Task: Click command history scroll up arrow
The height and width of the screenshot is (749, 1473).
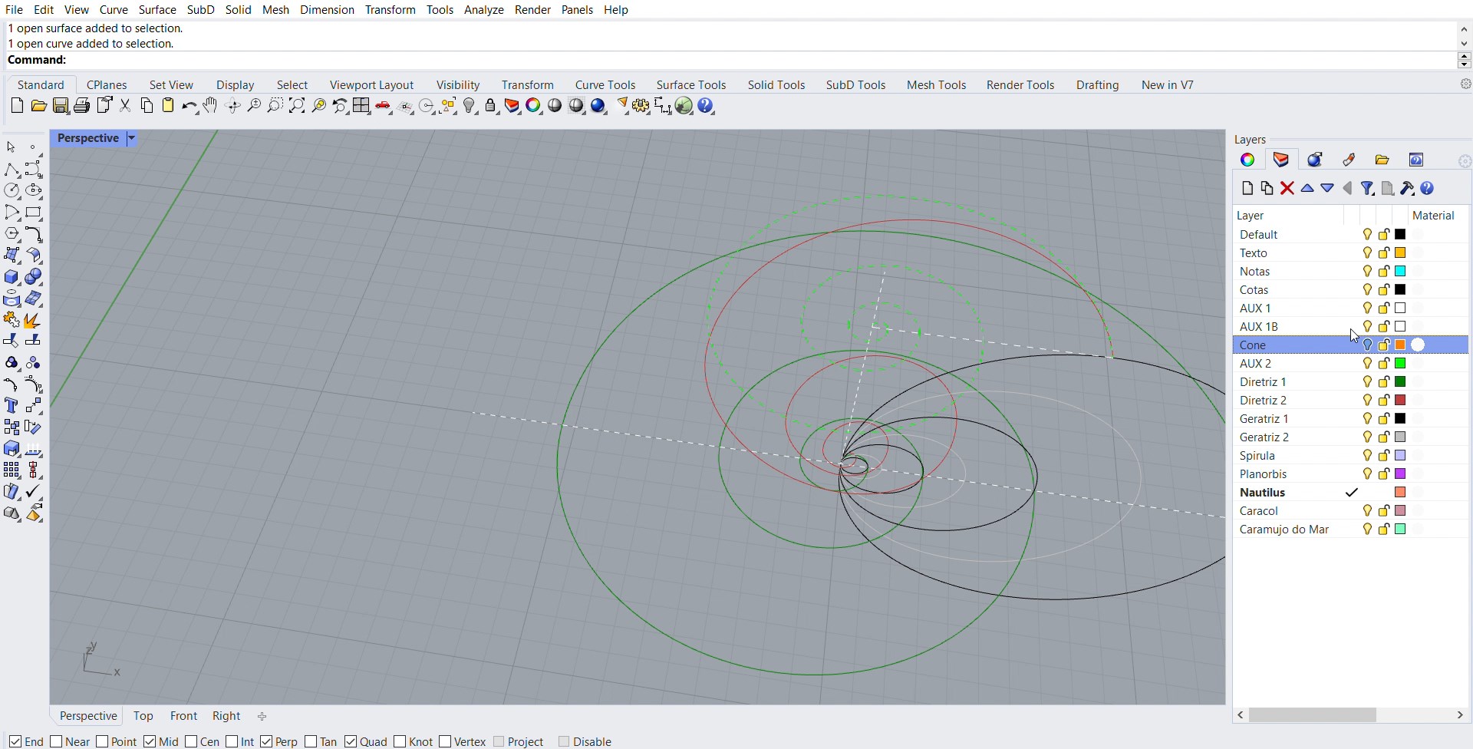Action: (x=1465, y=28)
